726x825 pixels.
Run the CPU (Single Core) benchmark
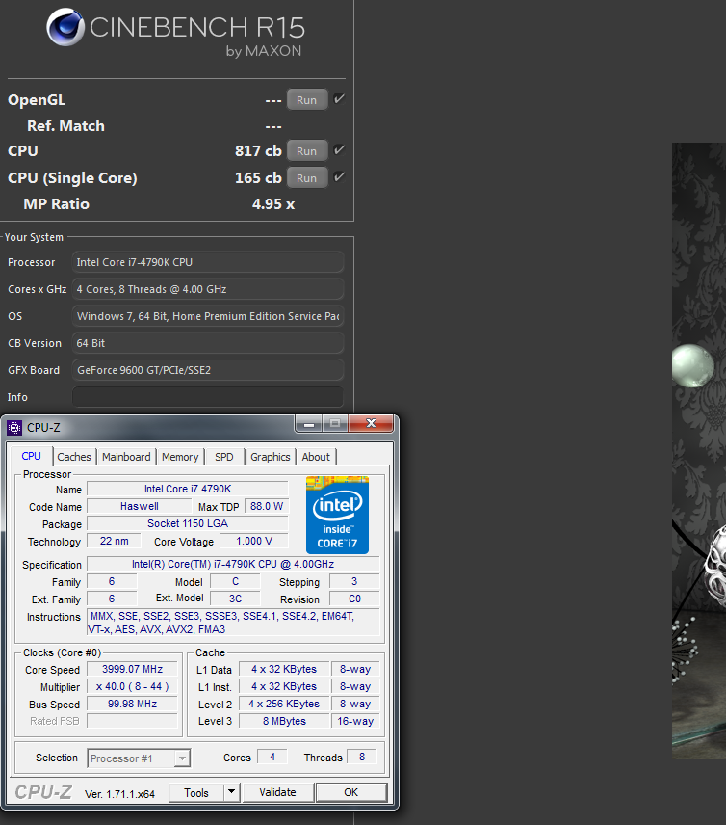pyautogui.click(x=307, y=178)
